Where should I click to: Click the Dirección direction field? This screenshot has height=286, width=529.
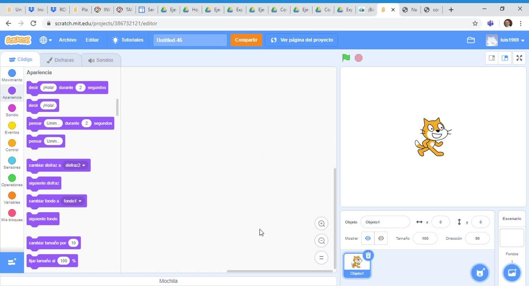(477, 238)
